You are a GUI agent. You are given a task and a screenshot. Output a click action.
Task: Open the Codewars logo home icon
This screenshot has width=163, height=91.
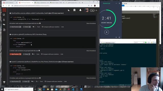(4, 10)
